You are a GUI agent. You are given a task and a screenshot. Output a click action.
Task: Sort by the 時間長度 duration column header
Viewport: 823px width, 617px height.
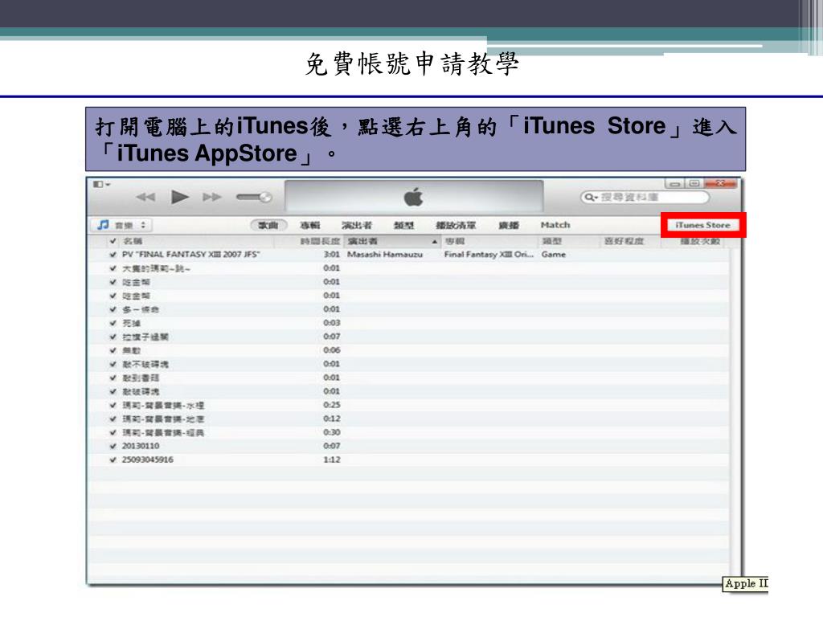320,241
